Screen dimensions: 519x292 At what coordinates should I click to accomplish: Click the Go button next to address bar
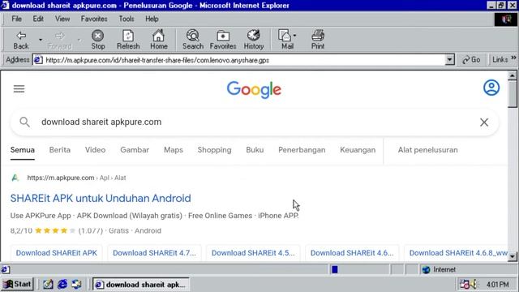(471, 59)
